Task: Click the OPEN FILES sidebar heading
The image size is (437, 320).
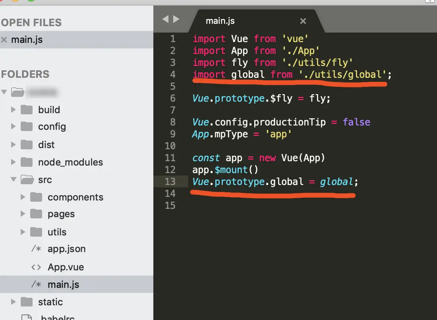Action: click(31, 23)
